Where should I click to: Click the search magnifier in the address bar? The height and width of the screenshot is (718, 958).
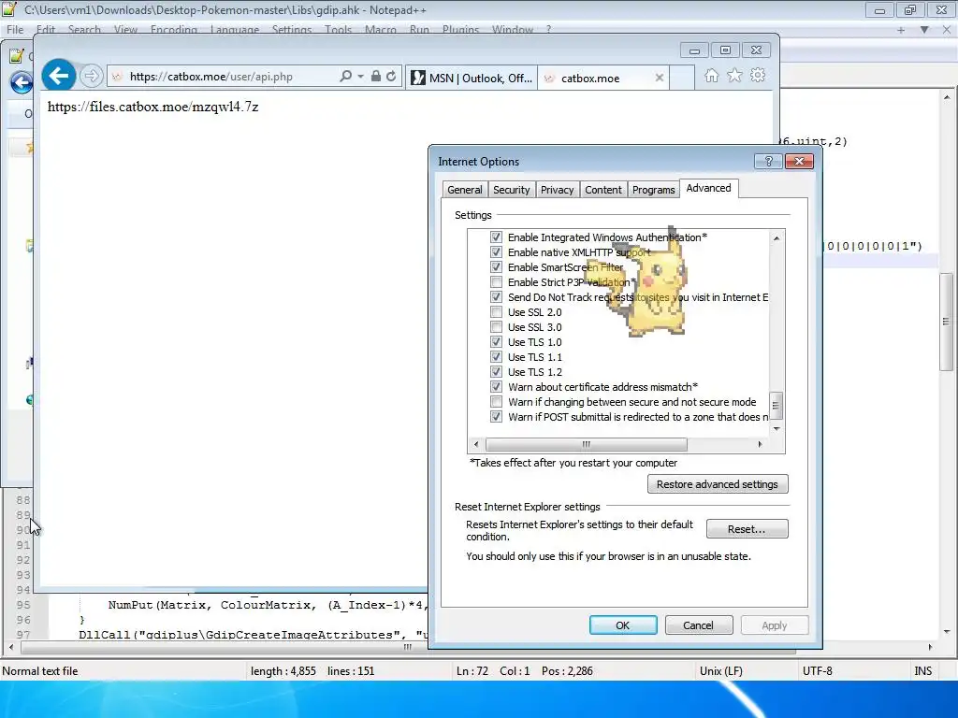pyautogui.click(x=345, y=77)
